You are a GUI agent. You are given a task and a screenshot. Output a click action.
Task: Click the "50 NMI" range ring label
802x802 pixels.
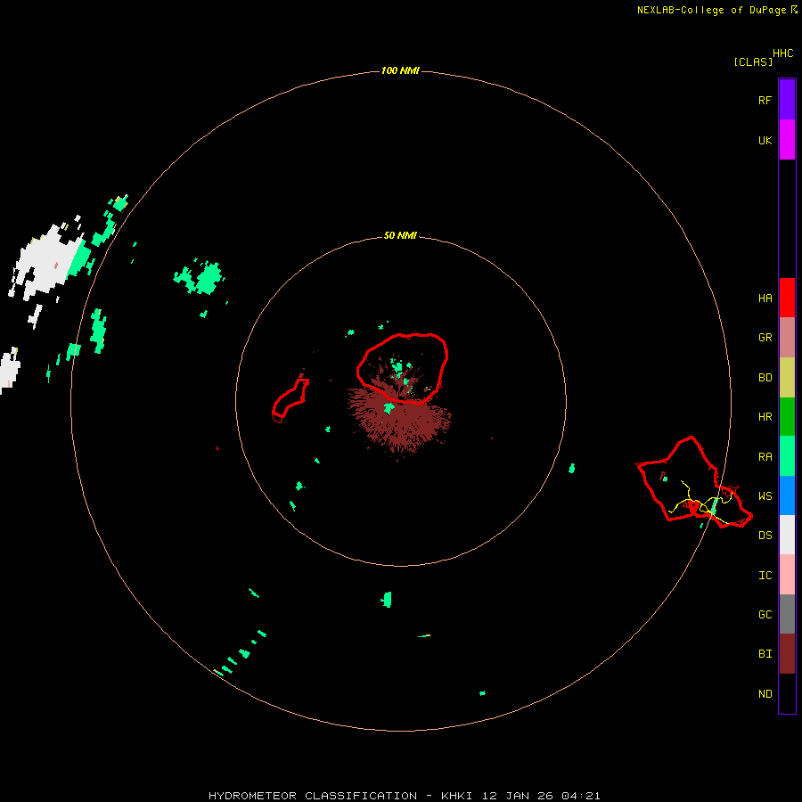[400, 235]
